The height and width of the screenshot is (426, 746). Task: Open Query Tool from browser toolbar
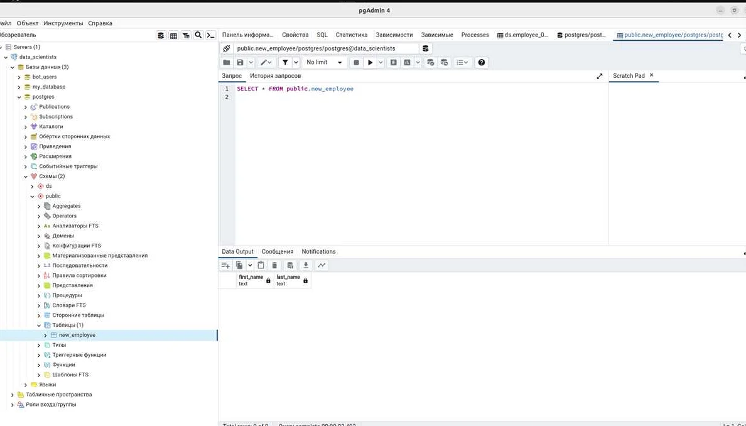(x=161, y=36)
